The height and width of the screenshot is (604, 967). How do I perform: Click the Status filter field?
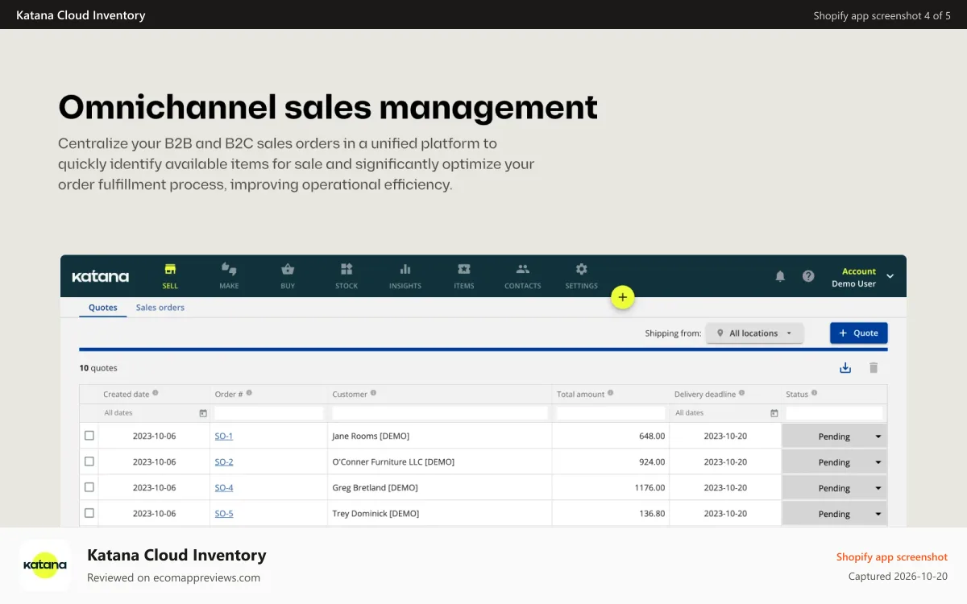[x=835, y=413]
